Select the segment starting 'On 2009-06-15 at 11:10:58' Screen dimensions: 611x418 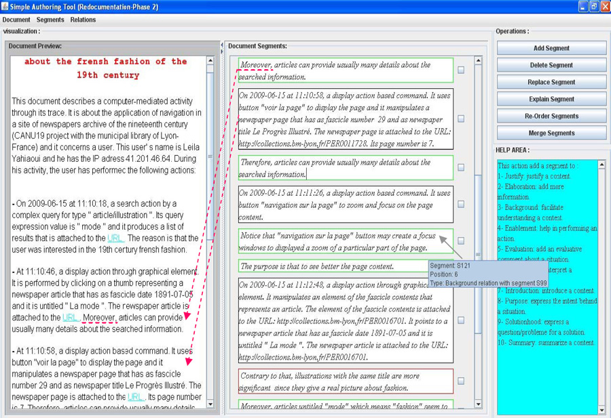[346, 119]
